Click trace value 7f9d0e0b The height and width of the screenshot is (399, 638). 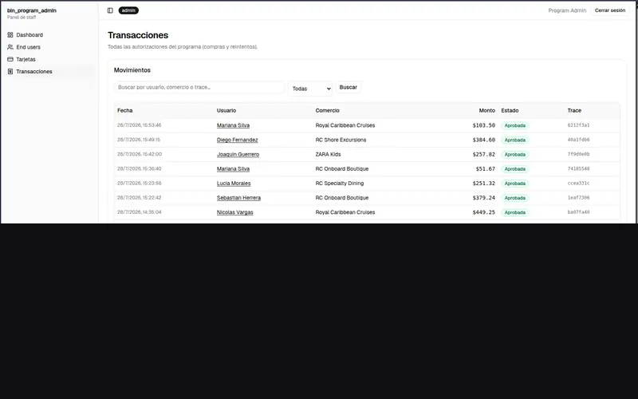(579, 154)
